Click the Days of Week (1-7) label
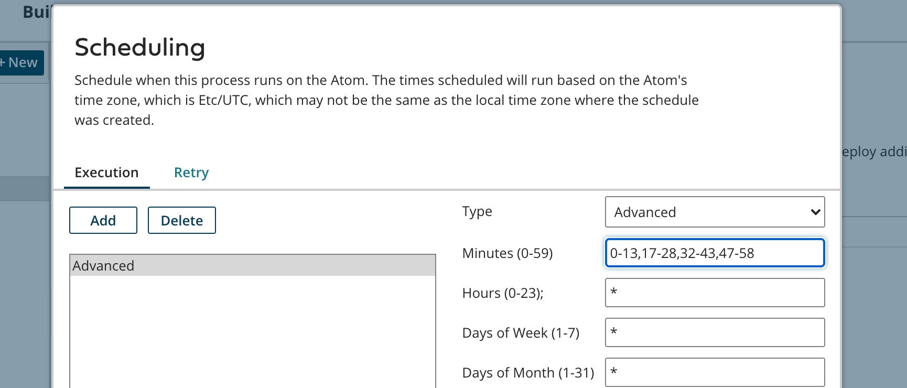Viewport: 907px width, 388px height. [x=521, y=333]
